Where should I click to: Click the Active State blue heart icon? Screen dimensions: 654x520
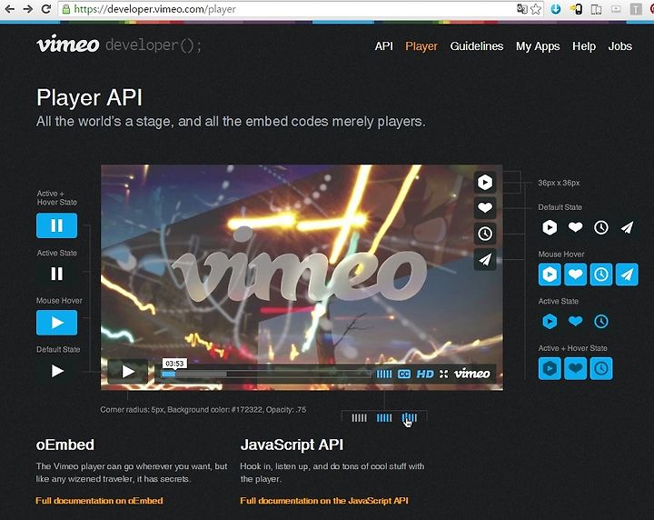coord(576,321)
